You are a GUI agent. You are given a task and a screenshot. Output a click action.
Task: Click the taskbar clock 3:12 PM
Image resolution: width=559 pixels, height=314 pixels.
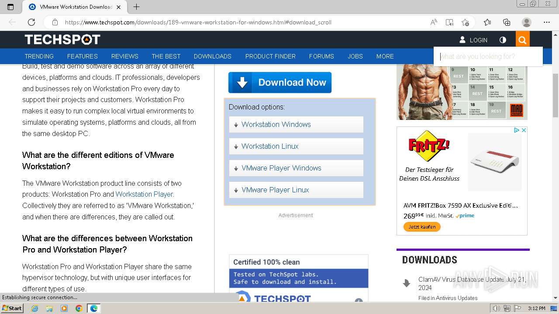point(536,308)
